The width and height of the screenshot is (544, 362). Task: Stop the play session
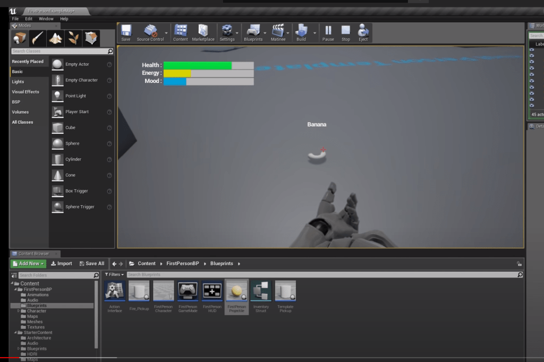(346, 32)
